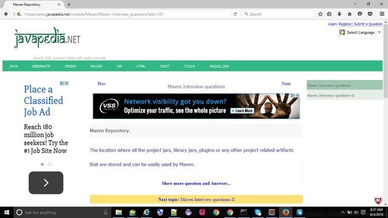Click the job ad's dark arrow button
The width and height of the screenshot is (388, 218).
tap(46, 183)
